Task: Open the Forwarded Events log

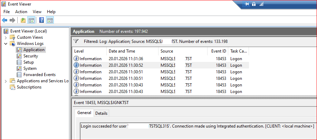Action: pos(39,75)
